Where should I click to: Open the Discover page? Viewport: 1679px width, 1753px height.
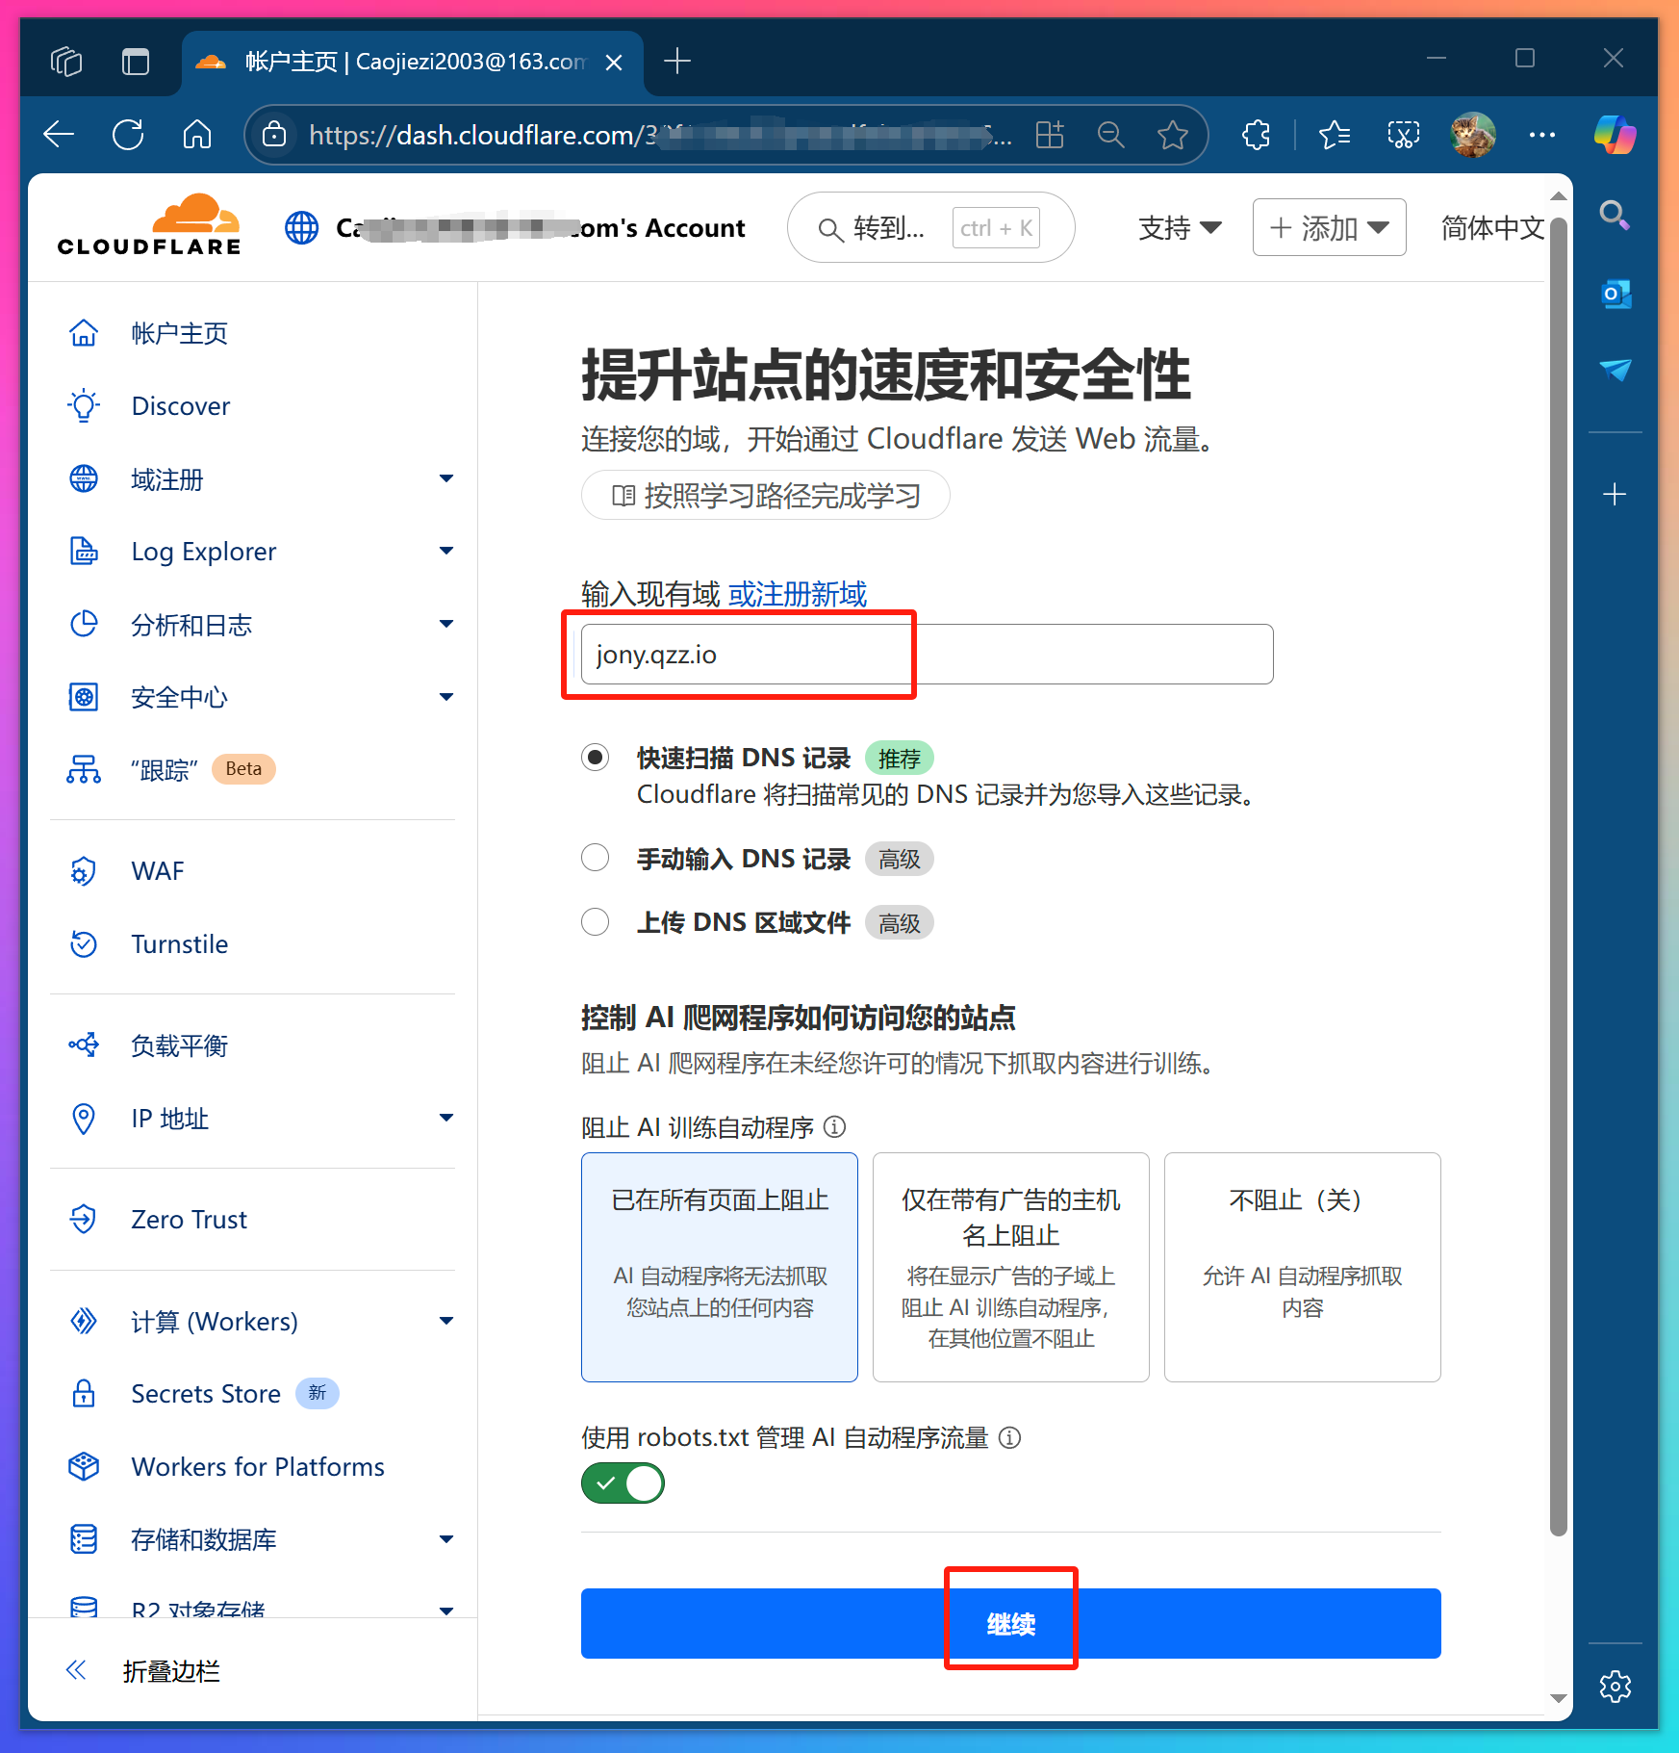(x=180, y=405)
